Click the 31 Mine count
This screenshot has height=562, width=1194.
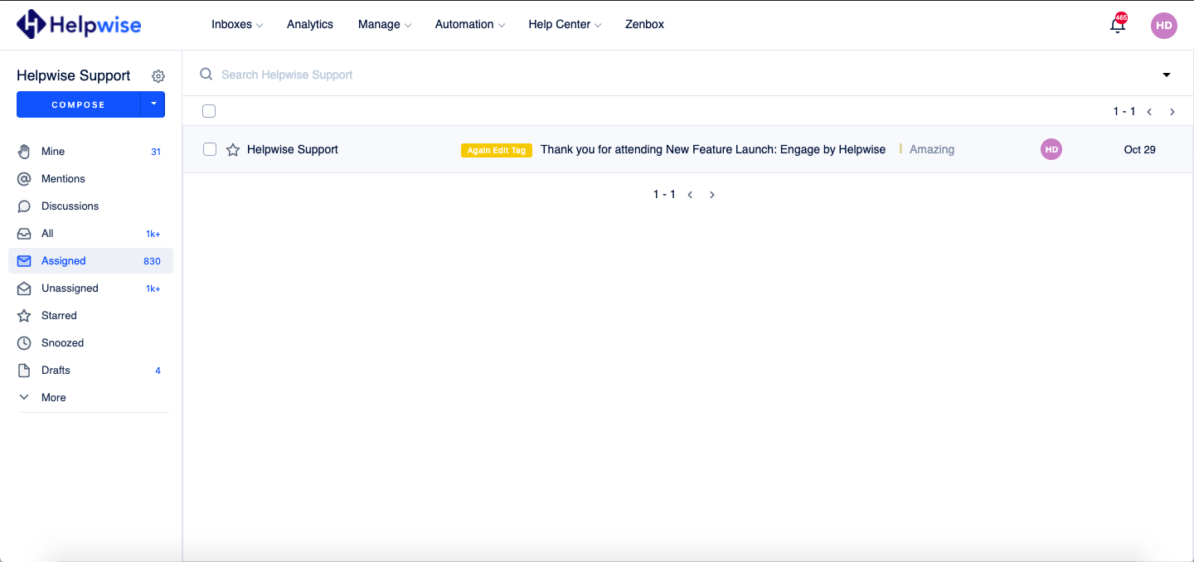[x=156, y=152]
